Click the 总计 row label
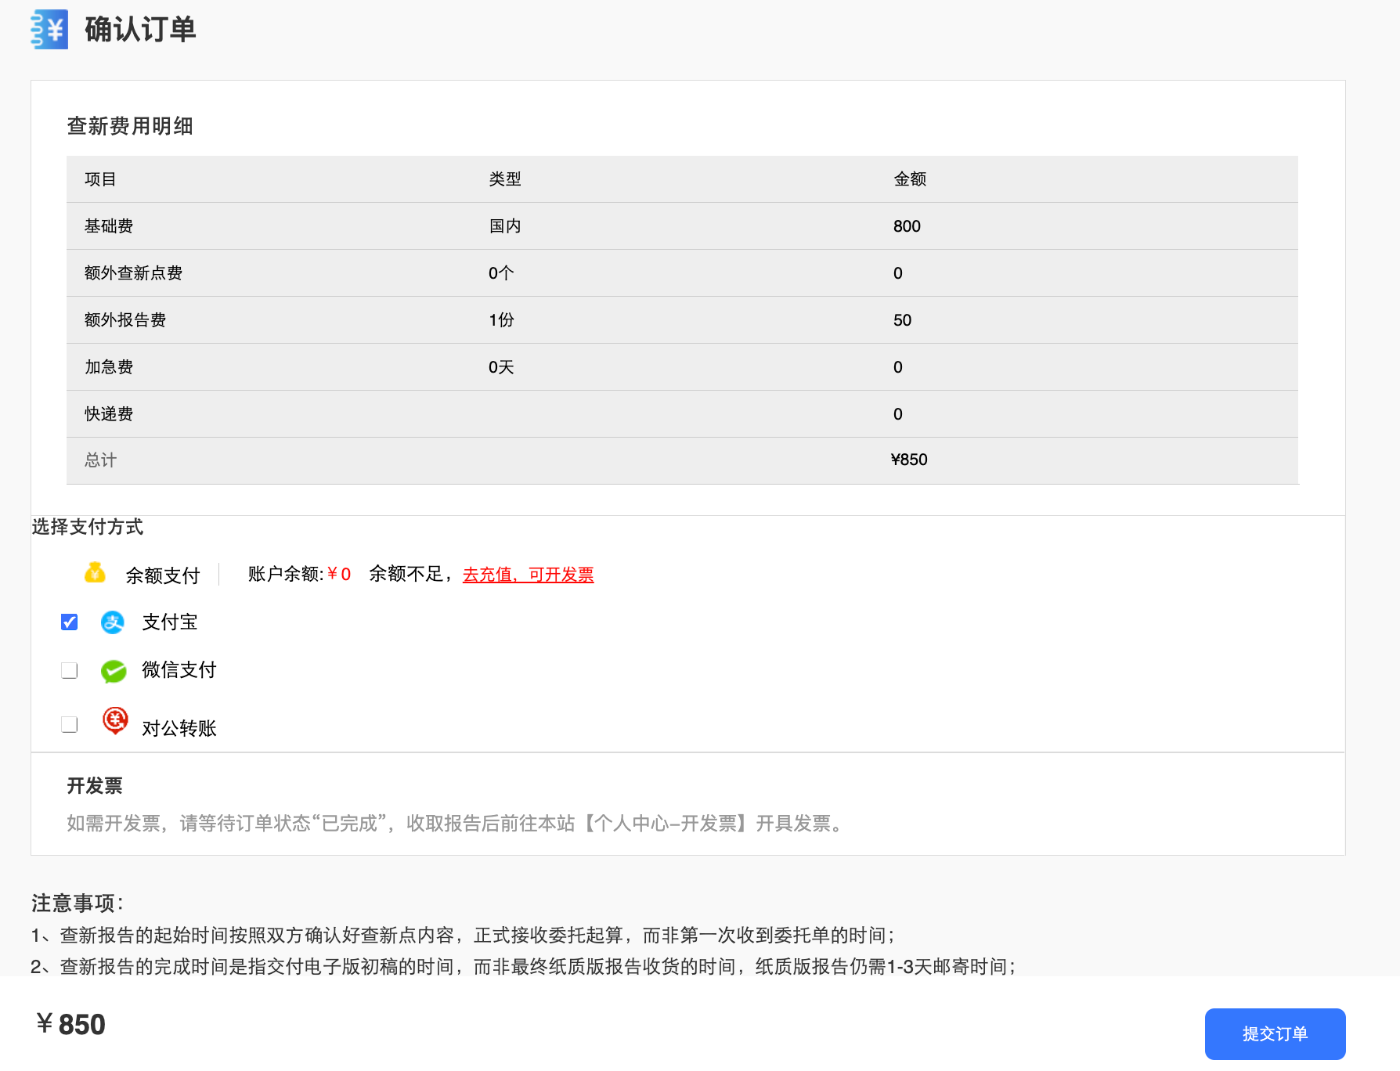The width and height of the screenshot is (1400, 1071). 100,460
